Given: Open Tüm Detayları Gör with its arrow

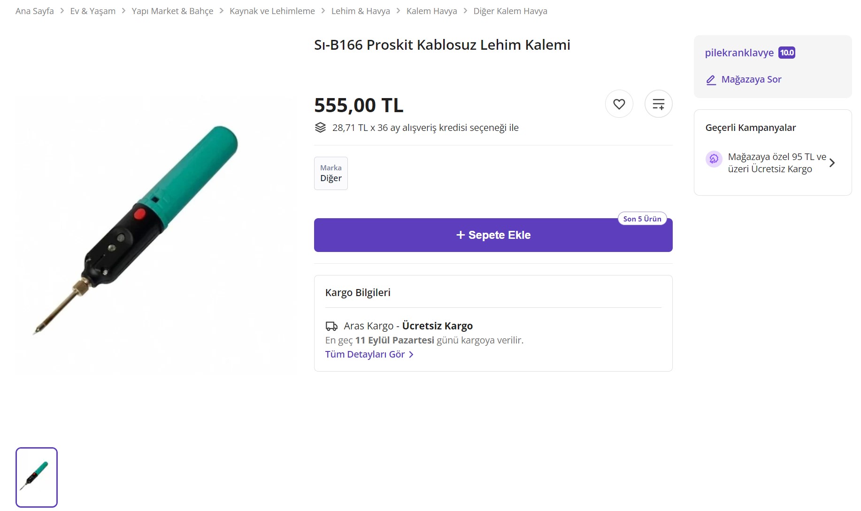Looking at the screenshot, I should click(x=370, y=354).
